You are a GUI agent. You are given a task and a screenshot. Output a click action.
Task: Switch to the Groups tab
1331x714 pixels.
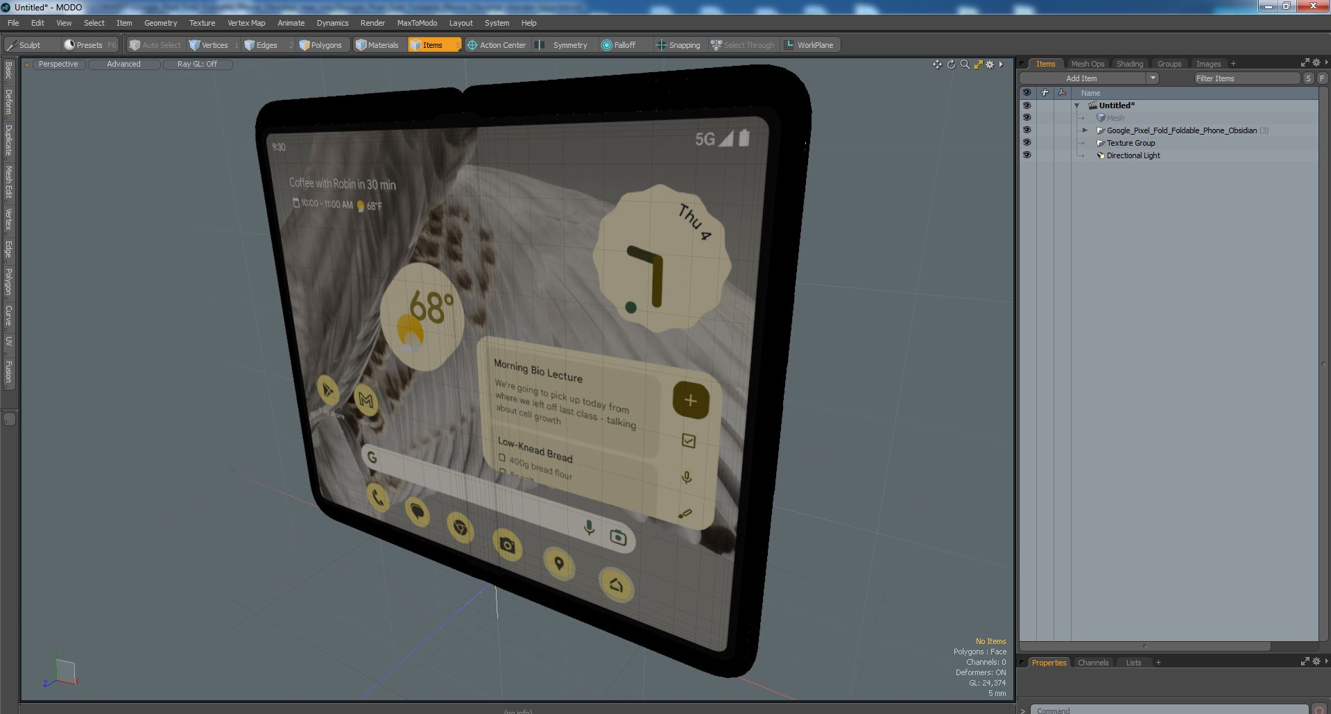click(1169, 64)
